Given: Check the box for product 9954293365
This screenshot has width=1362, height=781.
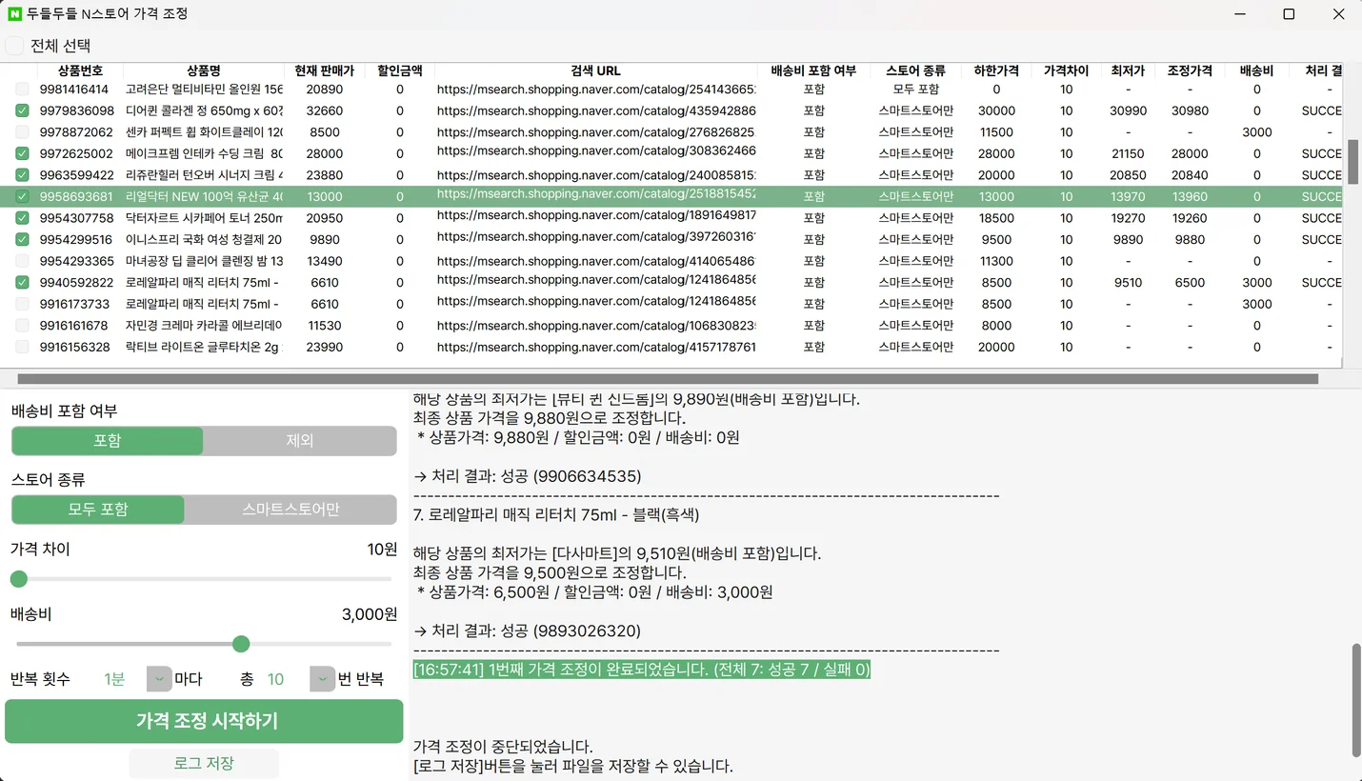Looking at the screenshot, I should pyautogui.click(x=22, y=261).
